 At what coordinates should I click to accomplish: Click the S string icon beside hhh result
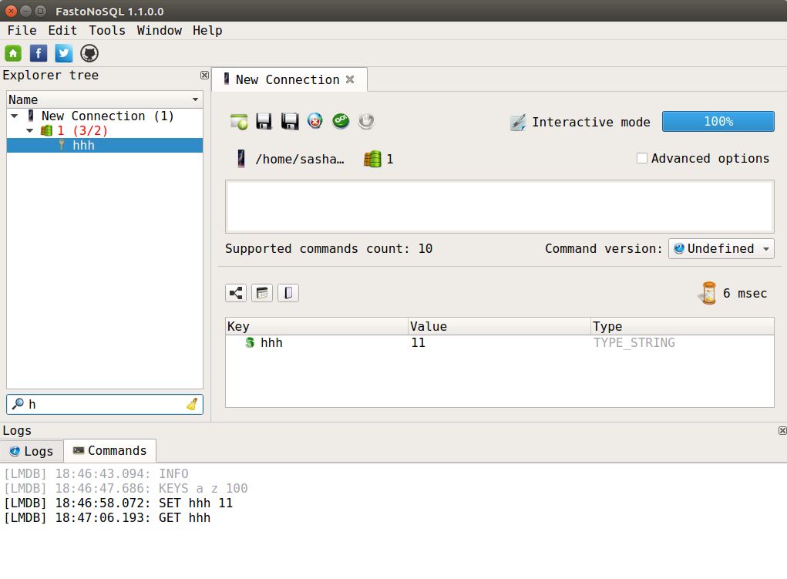[x=250, y=342]
